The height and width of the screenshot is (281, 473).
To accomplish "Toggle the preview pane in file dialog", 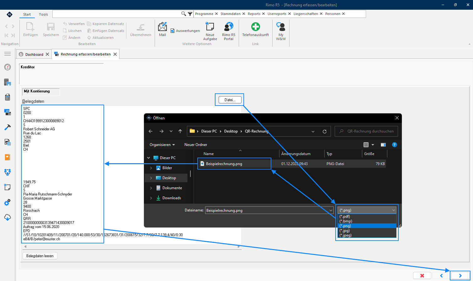I will click(383, 145).
